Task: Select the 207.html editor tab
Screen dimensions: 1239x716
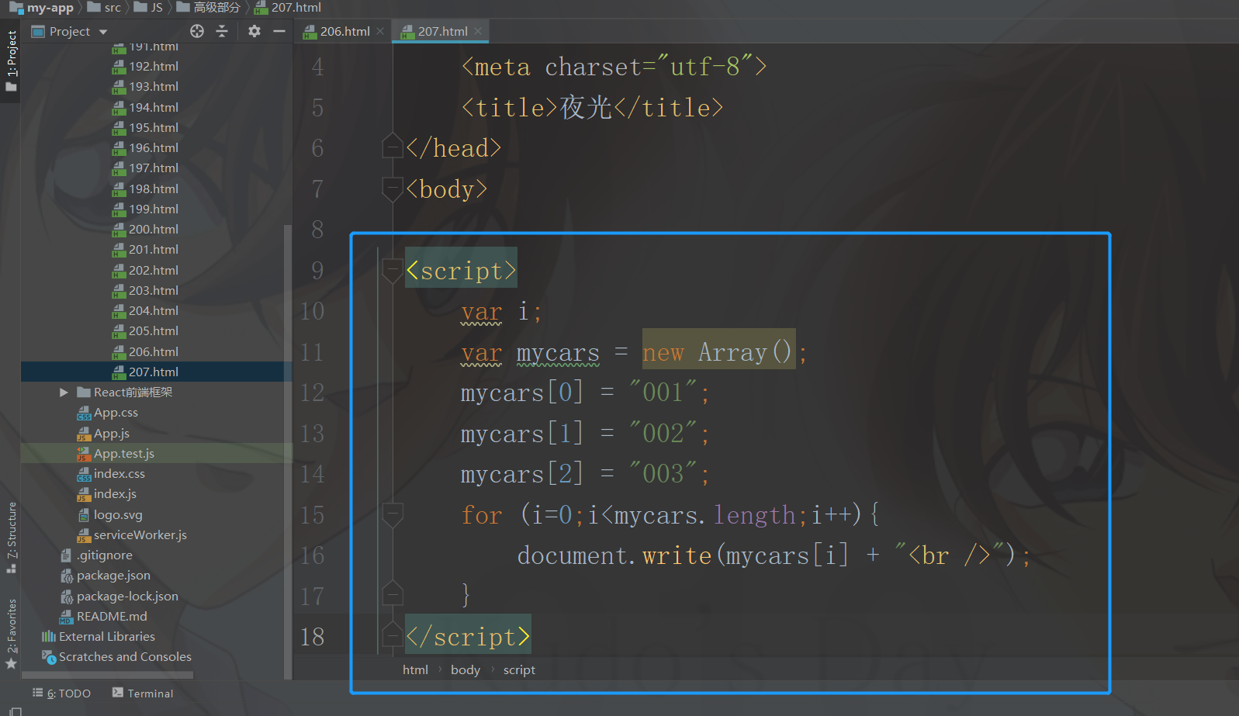Action: pyautogui.click(x=442, y=31)
